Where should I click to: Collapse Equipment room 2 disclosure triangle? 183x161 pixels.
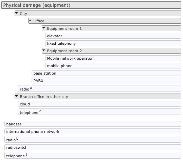coord(44,50)
